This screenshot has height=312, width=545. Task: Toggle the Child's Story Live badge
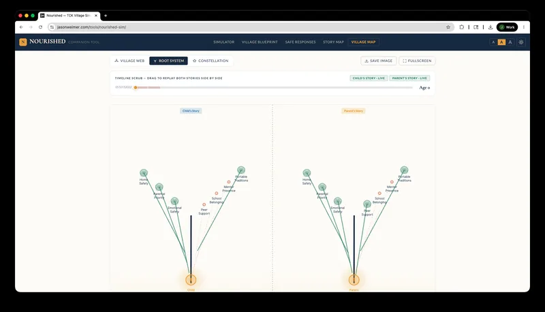click(369, 78)
